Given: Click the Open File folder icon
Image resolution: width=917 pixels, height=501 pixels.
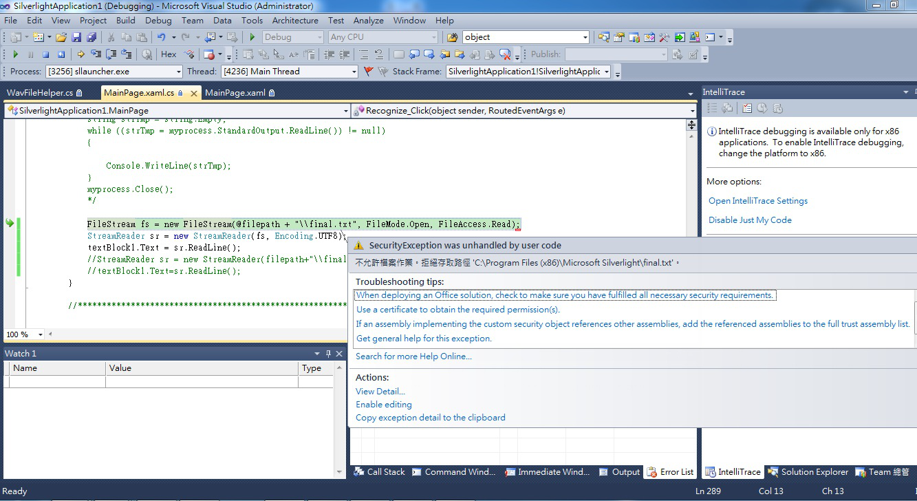Looking at the screenshot, I should (x=61, y=37).
